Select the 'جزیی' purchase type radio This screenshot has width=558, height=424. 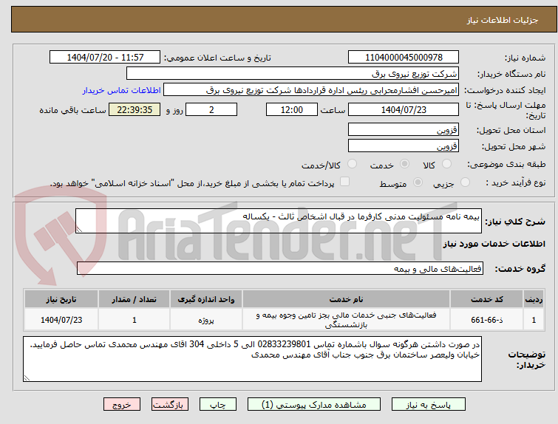(x=465, y=182)
